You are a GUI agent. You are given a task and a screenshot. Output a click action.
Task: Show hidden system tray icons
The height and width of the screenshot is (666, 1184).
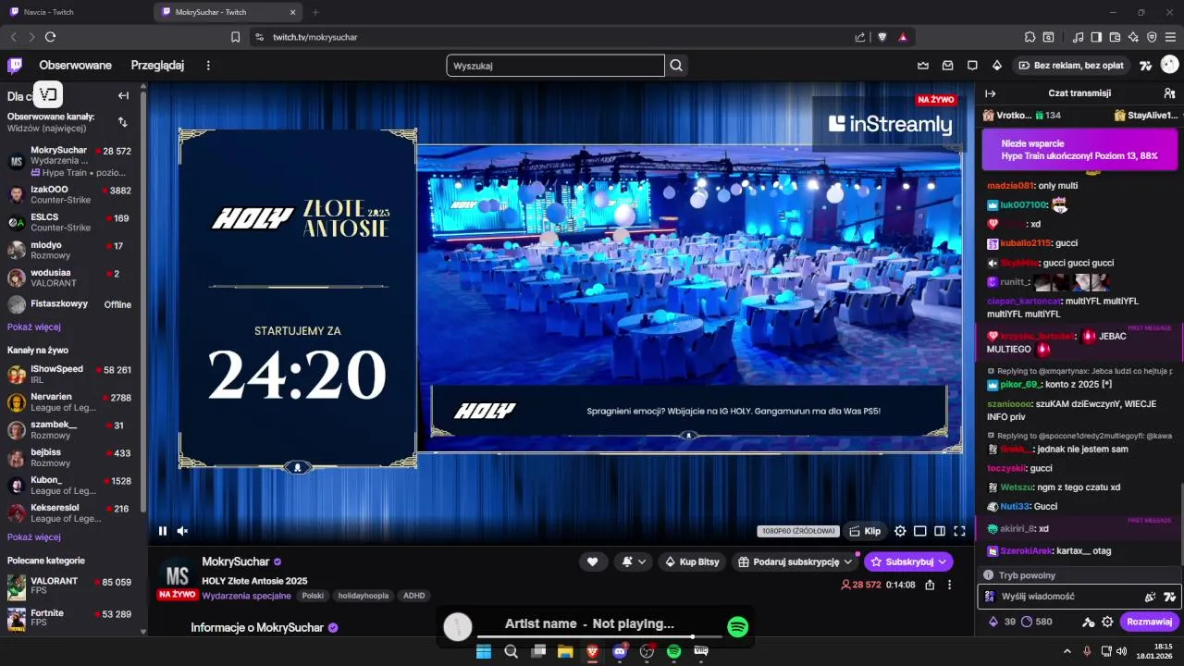coord(1067,652)
